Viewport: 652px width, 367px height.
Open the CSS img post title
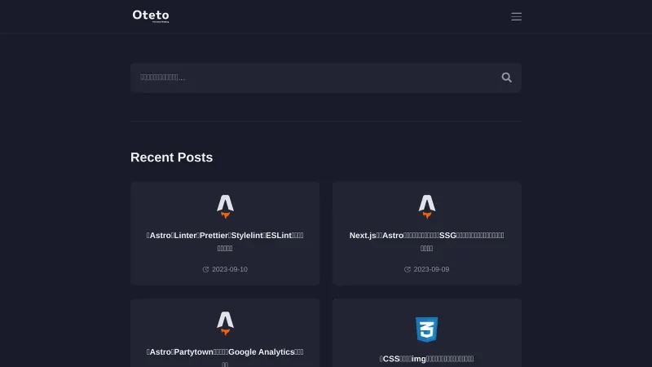(x=426, y=359)
